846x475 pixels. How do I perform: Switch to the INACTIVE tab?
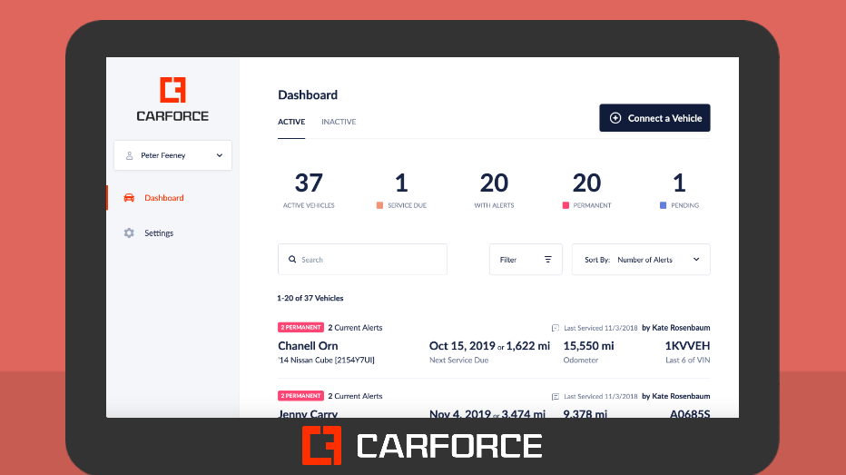339,122
